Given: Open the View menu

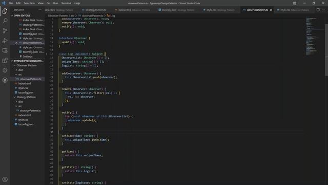Looking at the screenshot, I should [x=40, y=3].
